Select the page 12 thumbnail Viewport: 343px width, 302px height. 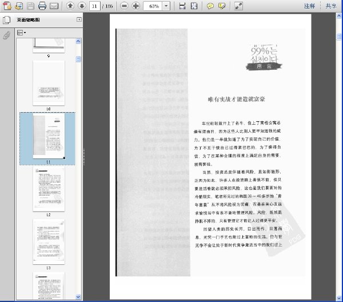click(x=49, y=189)
